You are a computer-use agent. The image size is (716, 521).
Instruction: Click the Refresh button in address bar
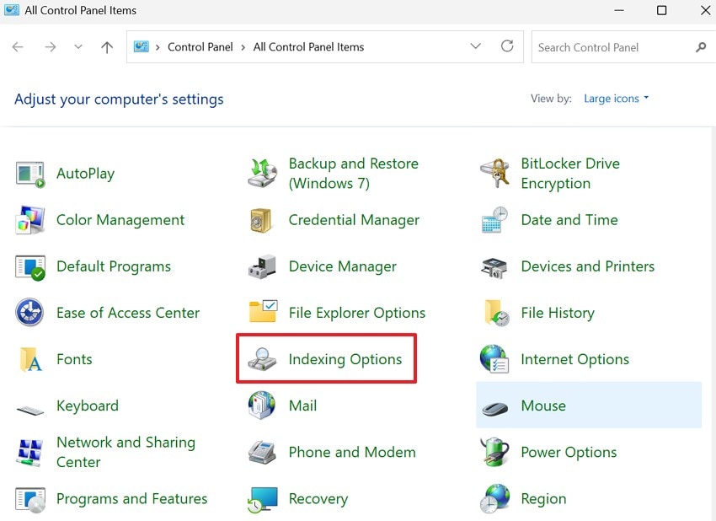point(507,47)
